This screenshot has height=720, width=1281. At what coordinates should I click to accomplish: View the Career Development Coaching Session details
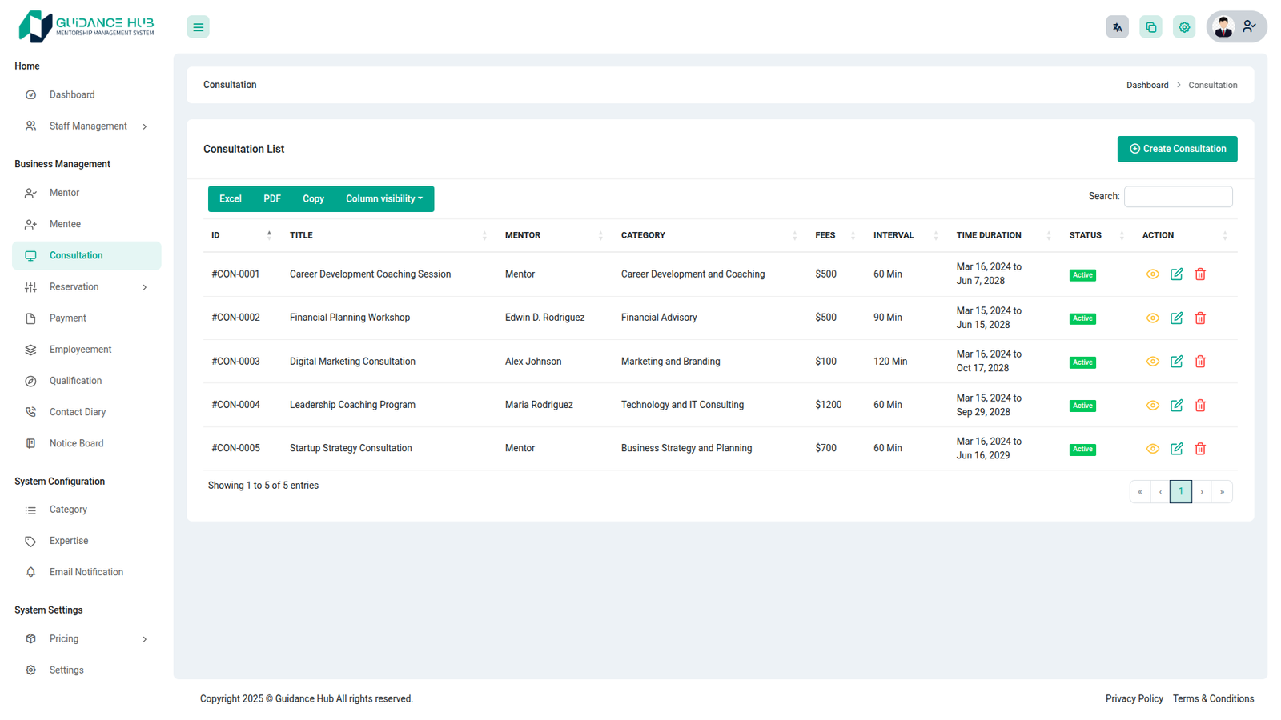[x=1152, y=274]
